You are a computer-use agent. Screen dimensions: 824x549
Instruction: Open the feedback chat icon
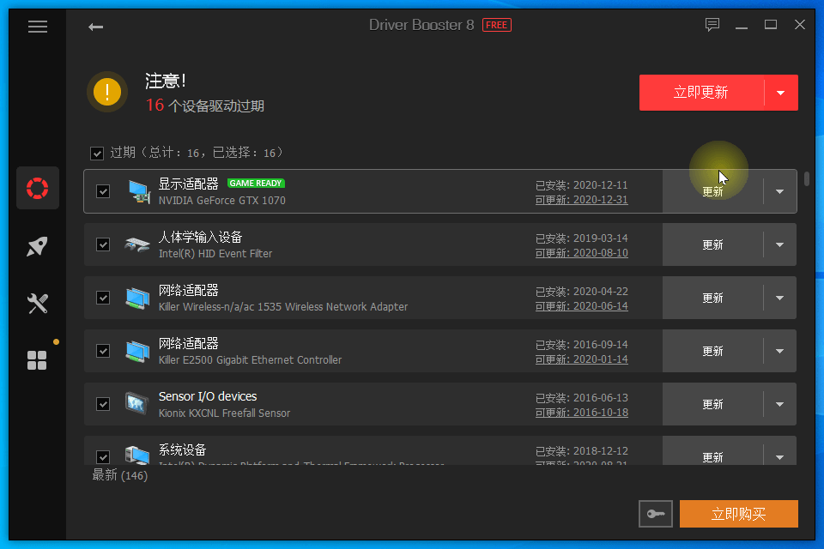pyautogui.click(x=712, y=25)
